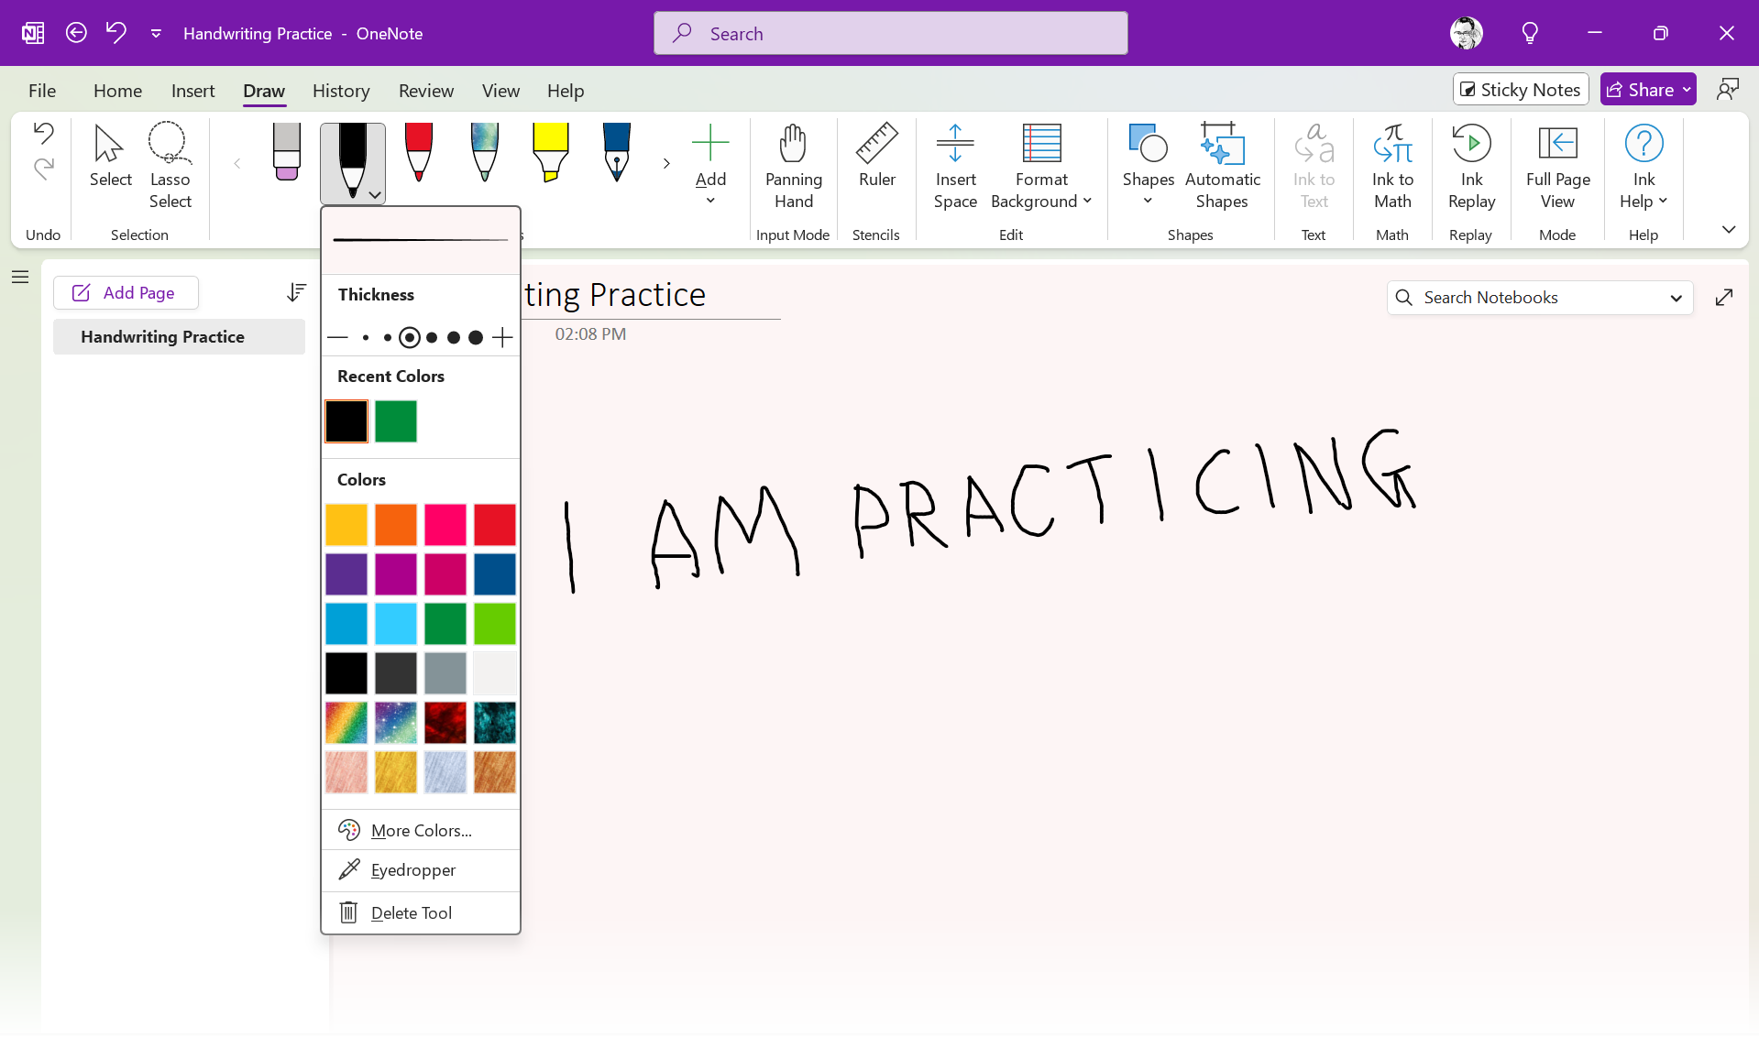The width and height of the screenshot is (1759, 1037).
Task: Expand the Ink Help dropdown
Action: click(1663, 202)
